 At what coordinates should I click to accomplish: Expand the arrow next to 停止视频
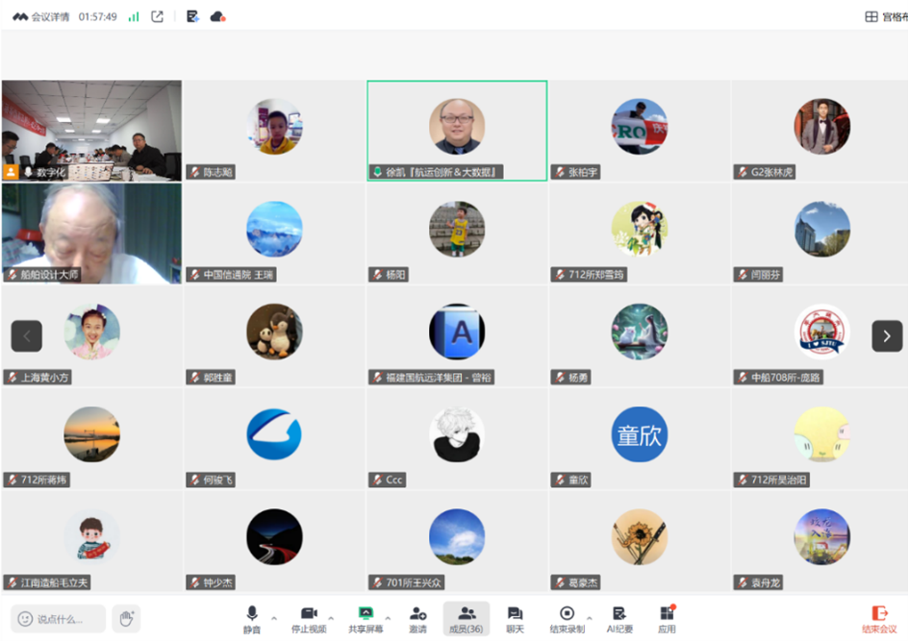click(x=332, y=618)
